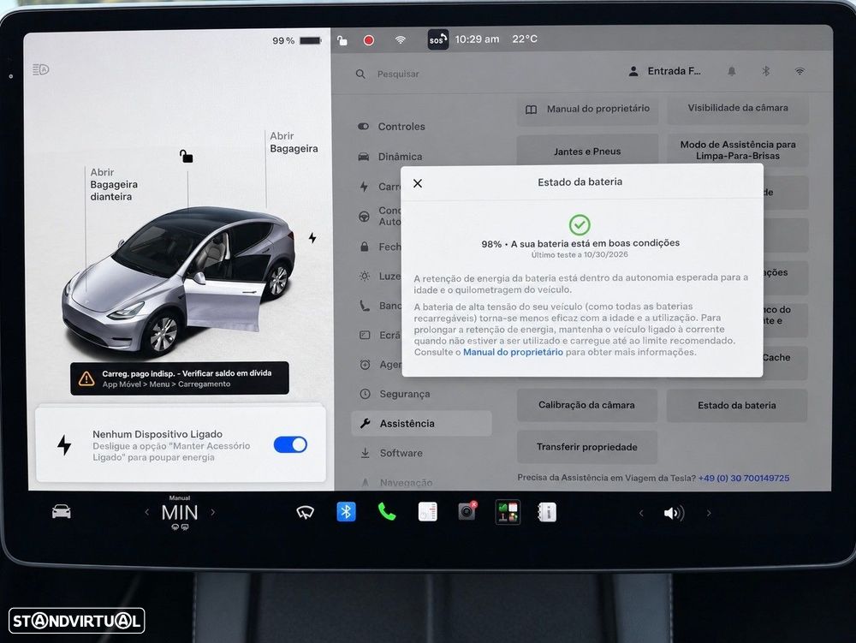Decrease temperature with left chevron near MIN
Viewport: 856px width, 643px height.
point(147,512)
